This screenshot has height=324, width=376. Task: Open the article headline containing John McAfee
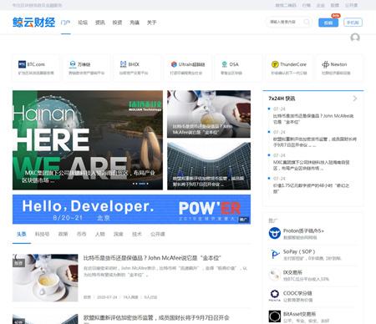click(152, 258)
